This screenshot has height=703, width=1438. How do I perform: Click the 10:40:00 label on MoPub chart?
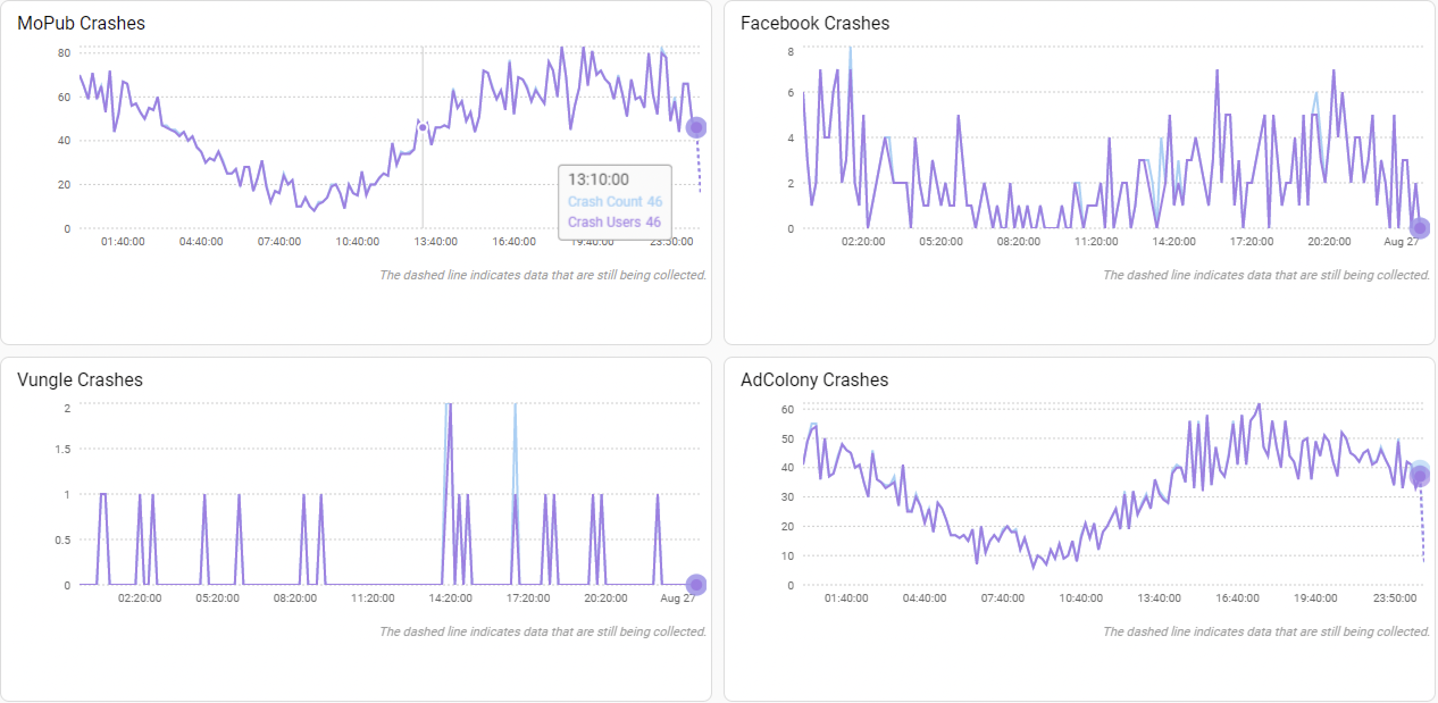[357, 242]
